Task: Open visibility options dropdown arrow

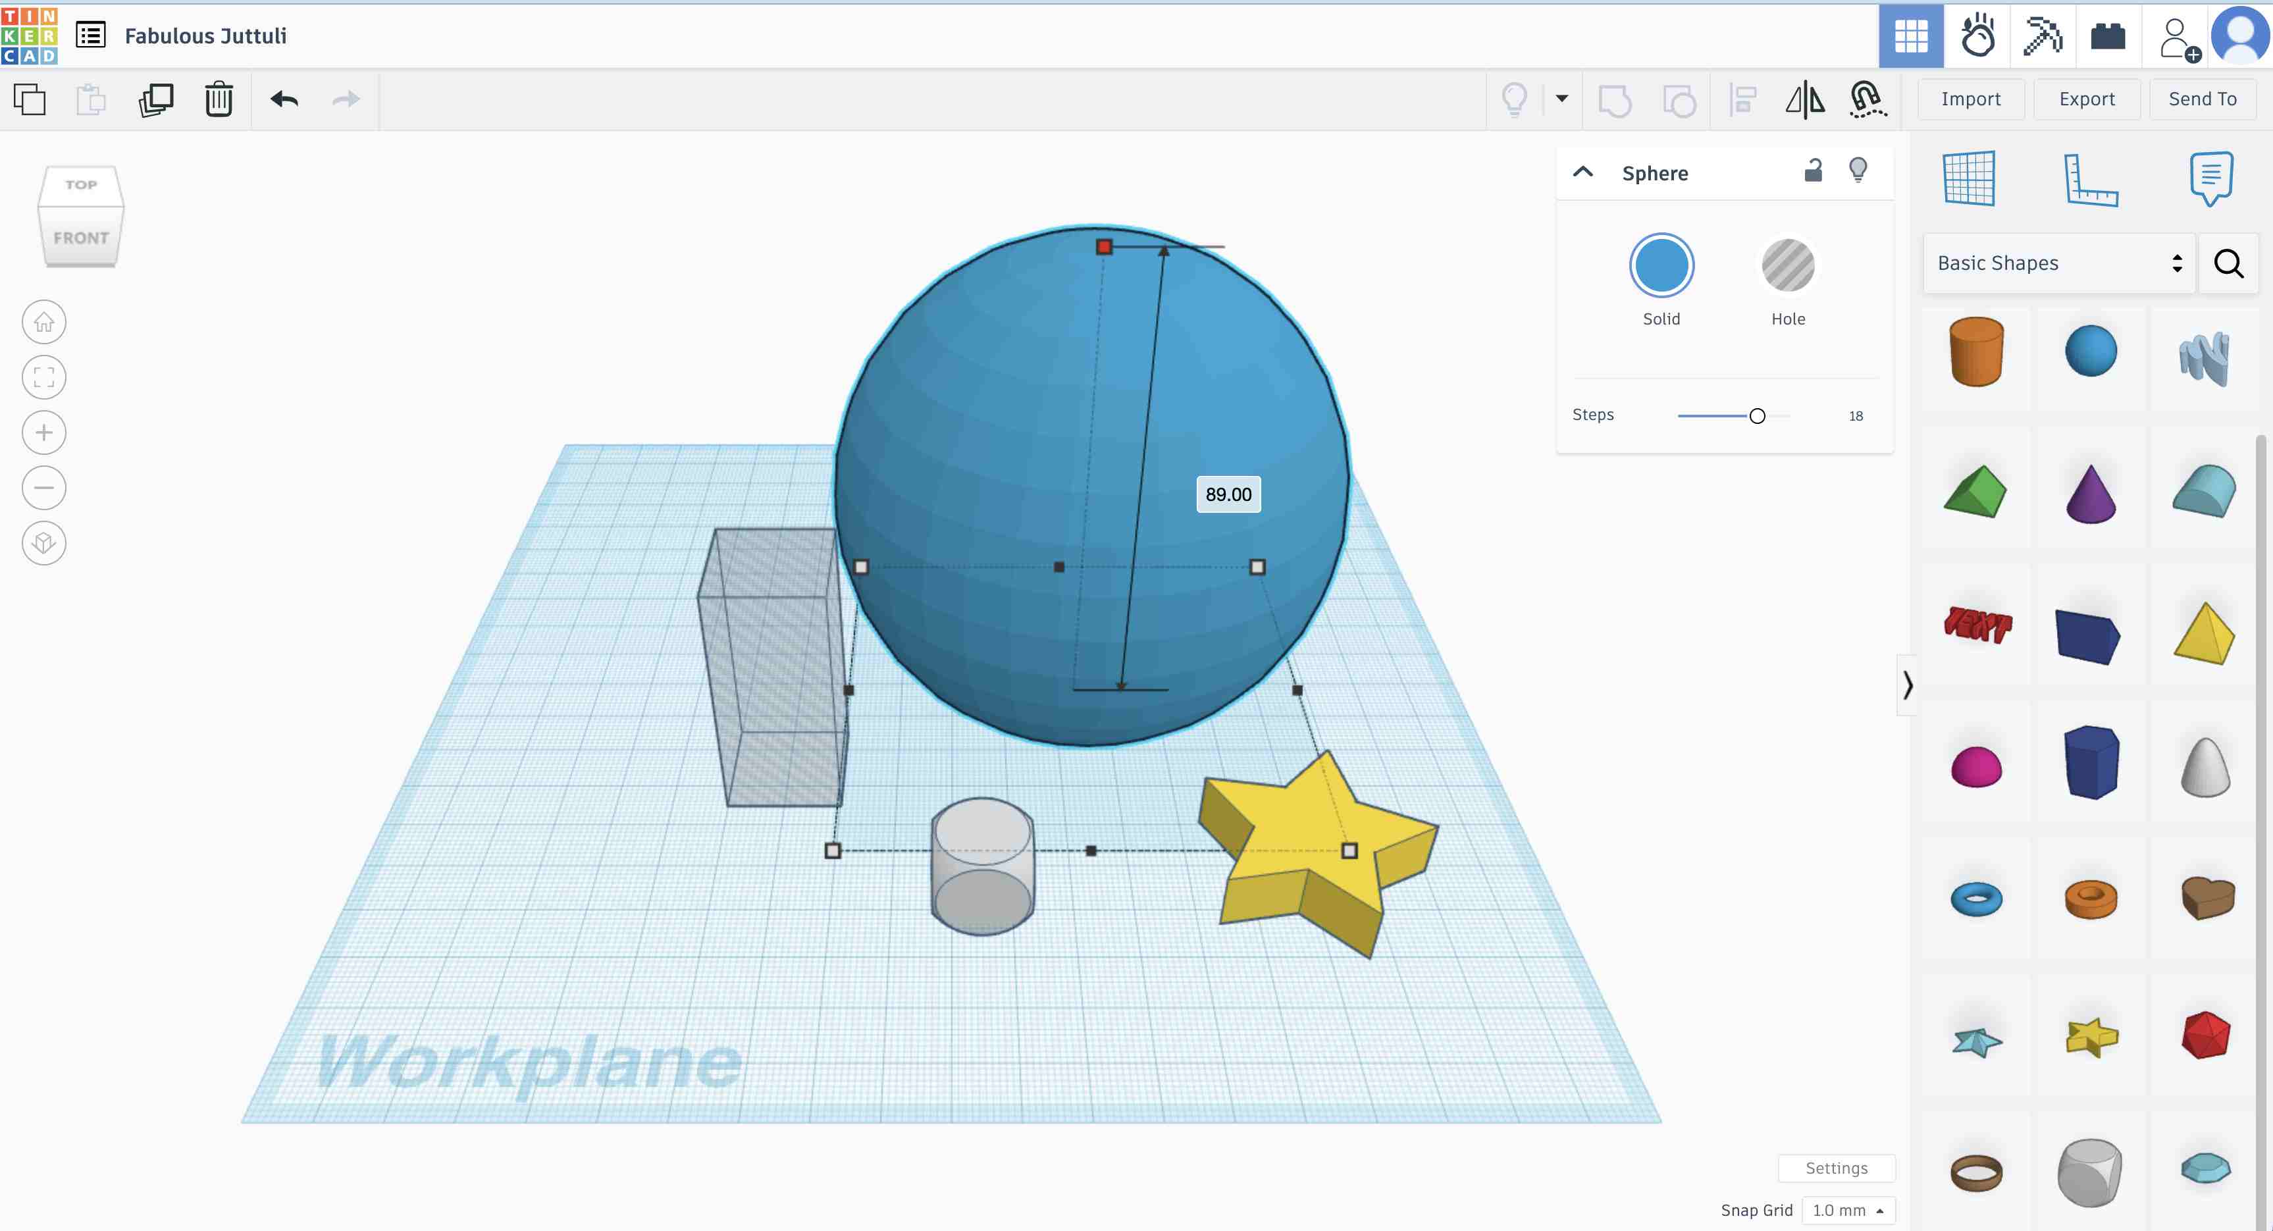Action: (x=1562, y=99)
